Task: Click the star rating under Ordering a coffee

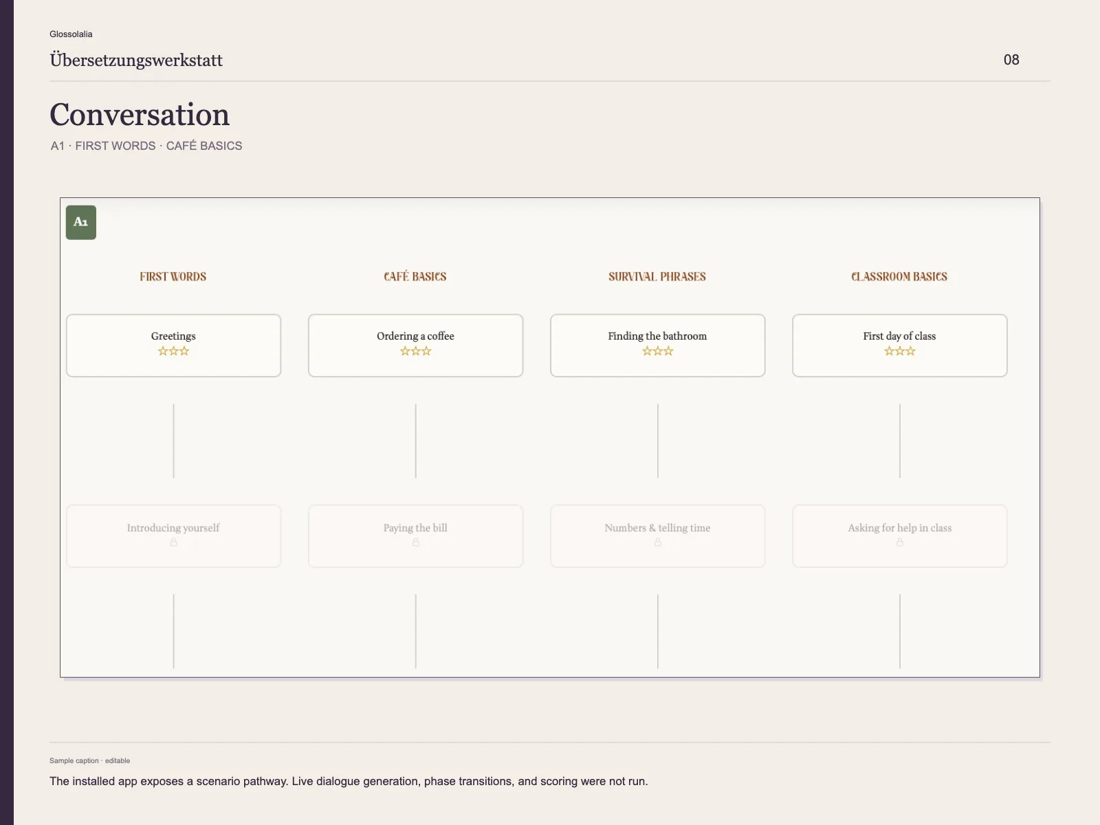Action: tap(415, 351)
